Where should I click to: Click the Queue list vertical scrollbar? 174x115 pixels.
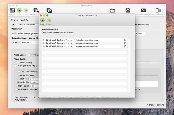(x=128, y=65)
